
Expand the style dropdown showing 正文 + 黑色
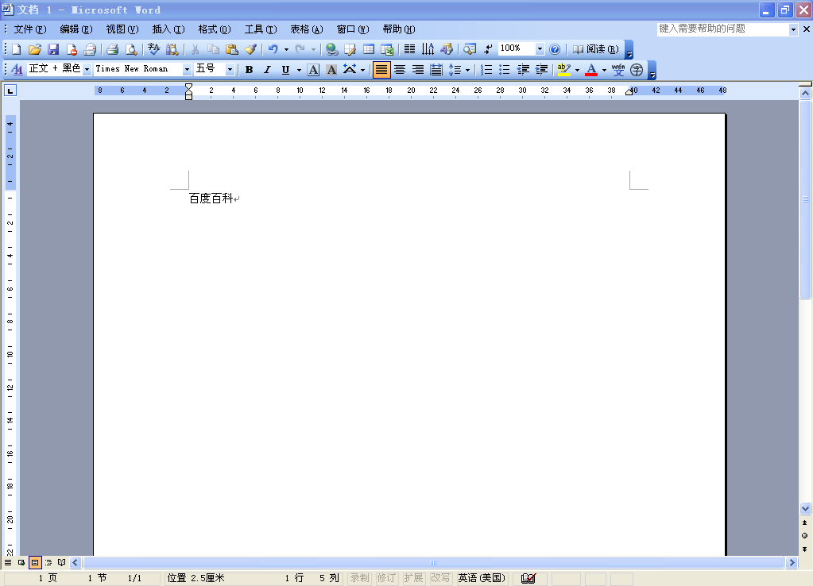[87, 69]
